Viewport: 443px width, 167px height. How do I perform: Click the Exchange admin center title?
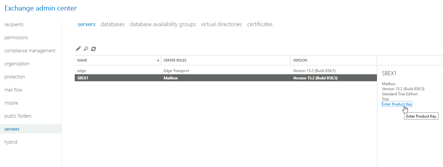(x=41, y=8)
